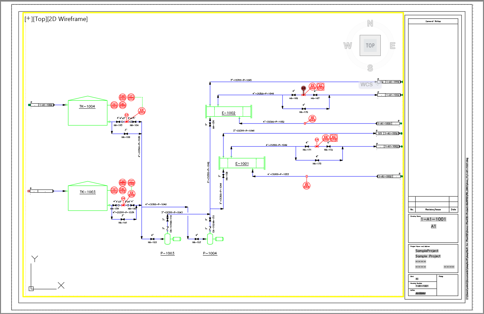
Task: Click SampleProject text in title block
Action: 427,251
